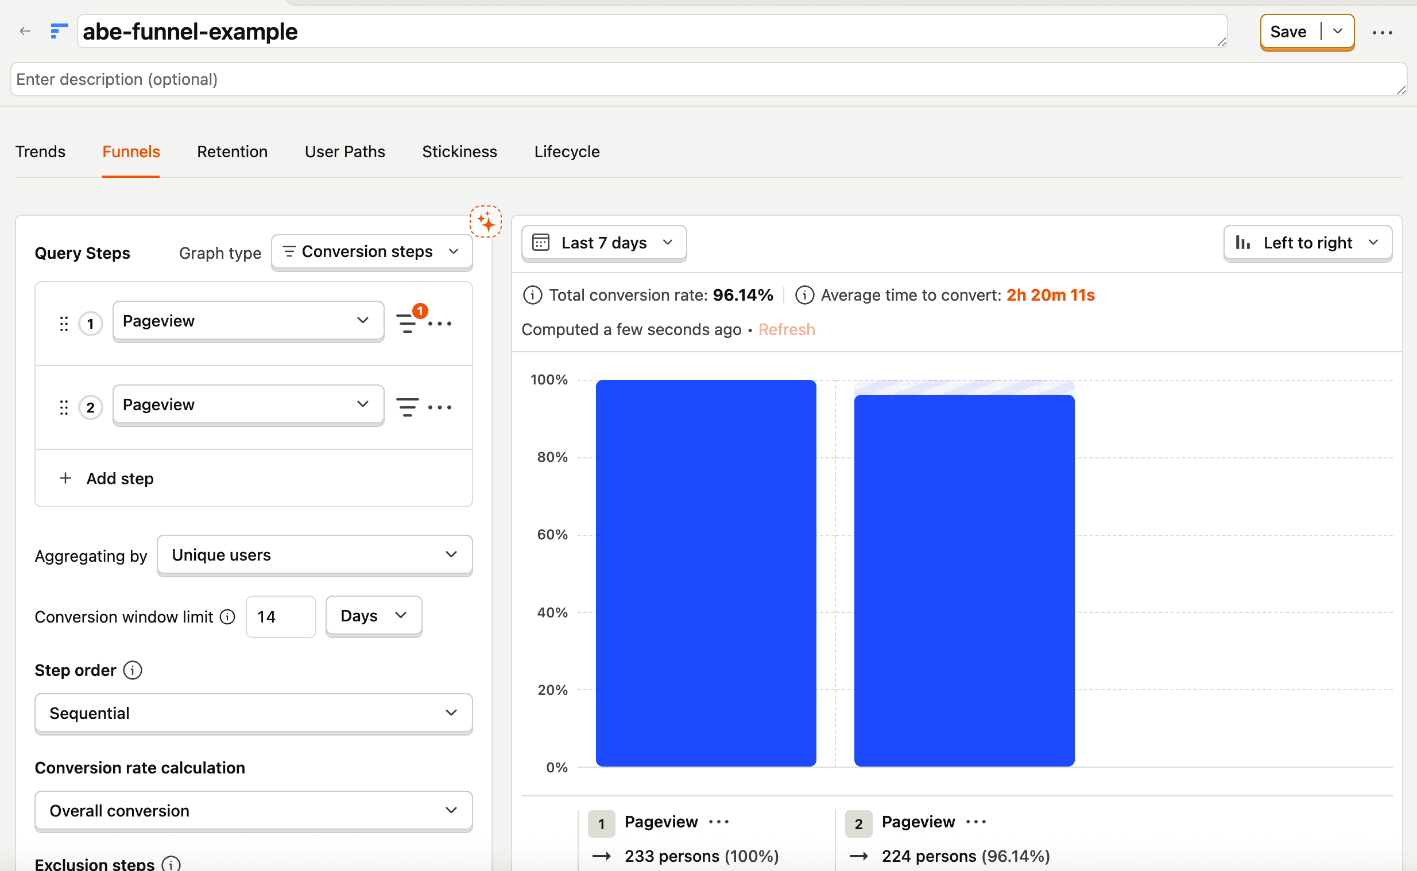
Task: Open the User Paths tab
Action: point(344,151)
